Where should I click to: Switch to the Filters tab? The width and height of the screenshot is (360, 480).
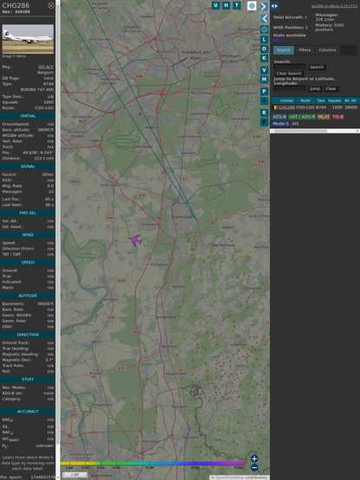click(305, 50)
